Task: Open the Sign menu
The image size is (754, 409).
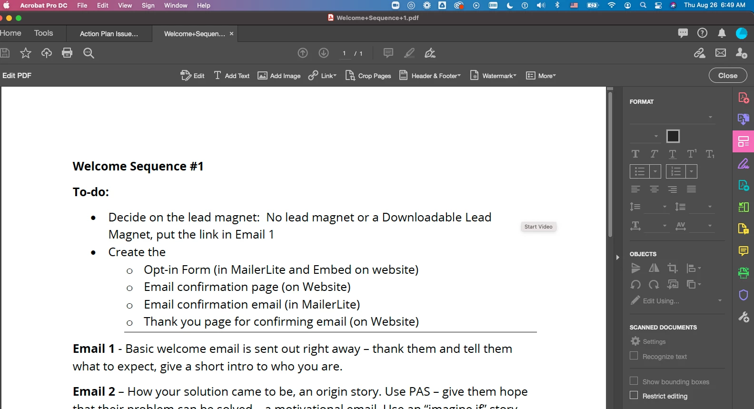Action: tap(148, 5)
